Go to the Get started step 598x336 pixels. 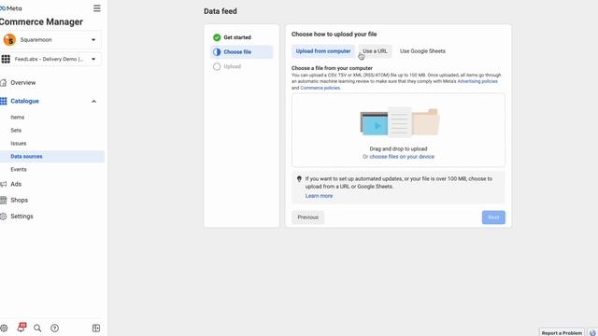coord(237,37)
